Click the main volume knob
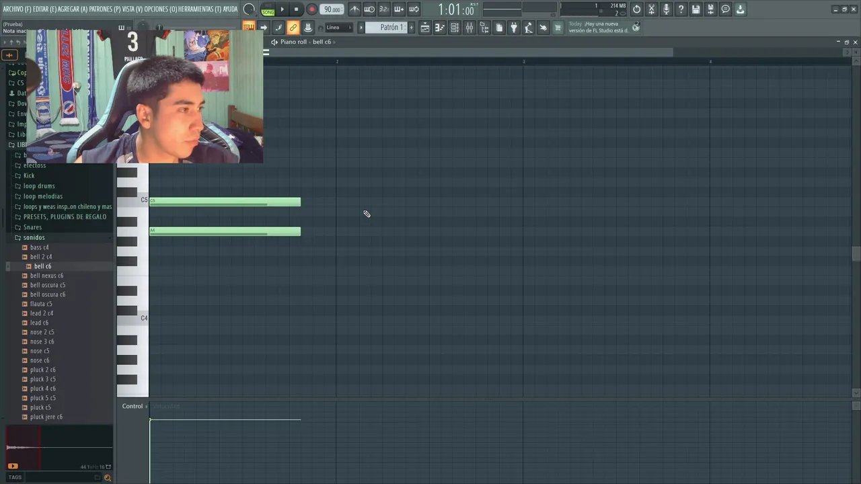The image size is (861, 484). click(x=249, y=9)
